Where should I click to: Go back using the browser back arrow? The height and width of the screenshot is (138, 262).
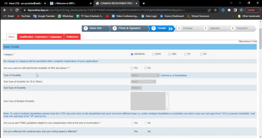[x=5, y=10]
